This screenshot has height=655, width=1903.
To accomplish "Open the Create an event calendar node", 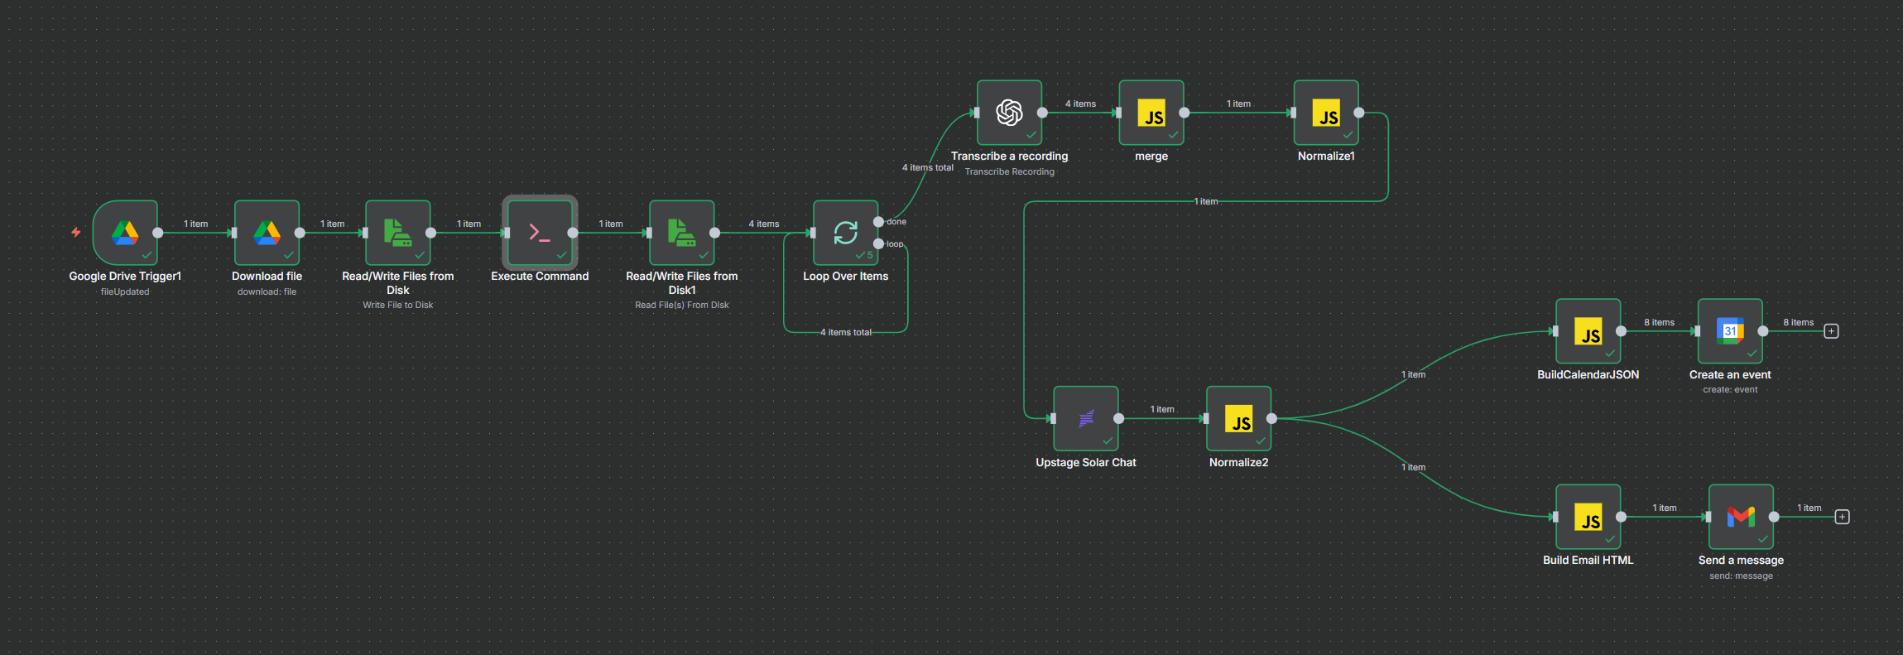I will coord(1729,331).
